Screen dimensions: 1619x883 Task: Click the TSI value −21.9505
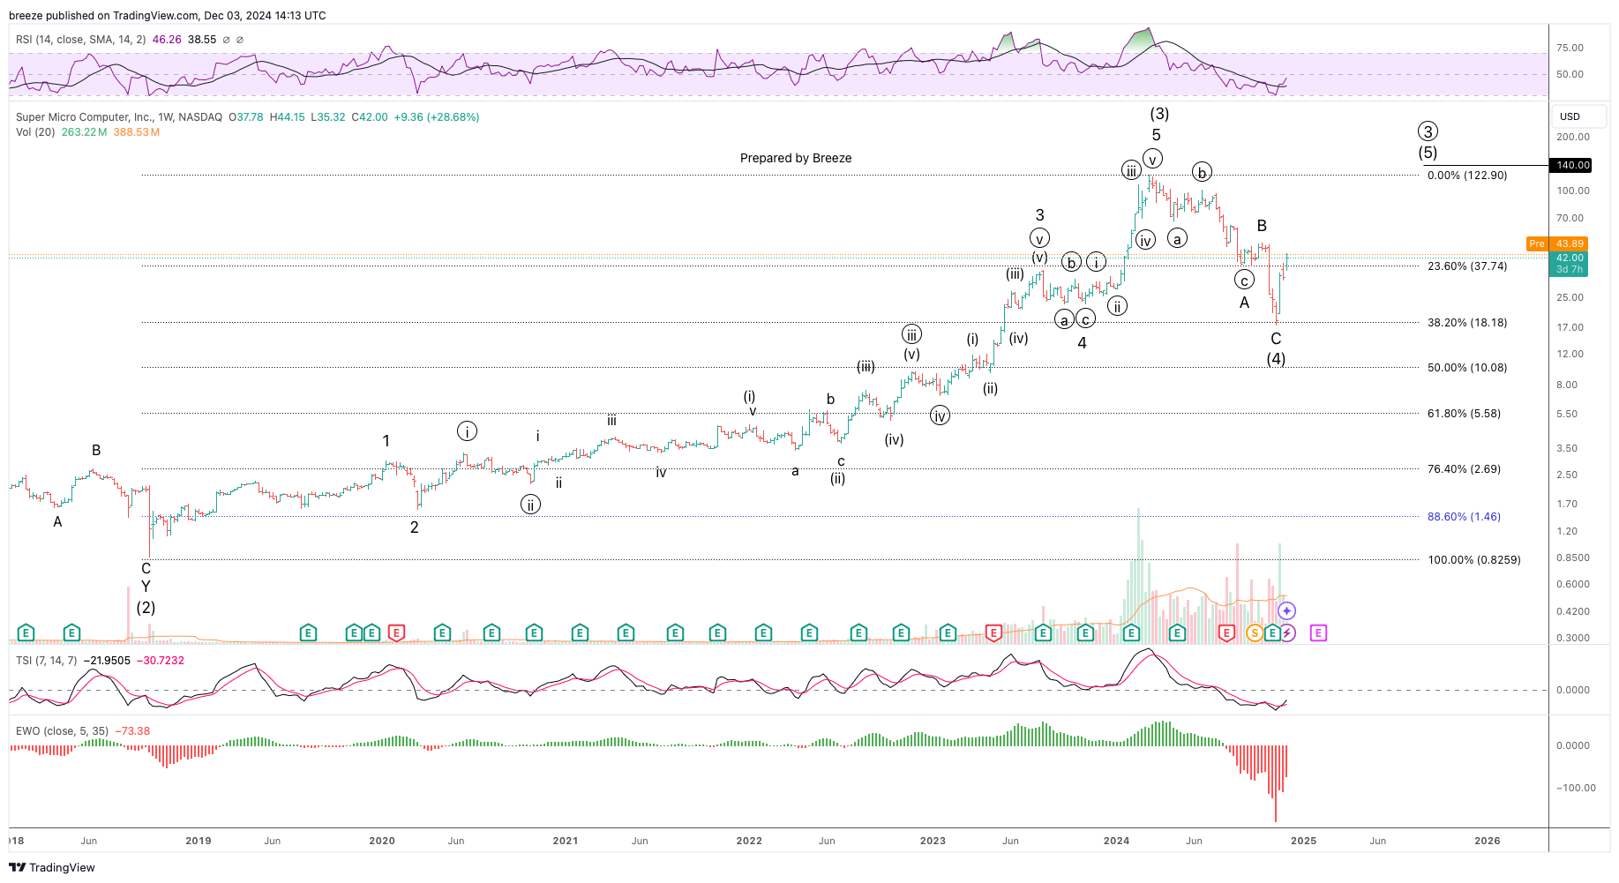(107, 661)
